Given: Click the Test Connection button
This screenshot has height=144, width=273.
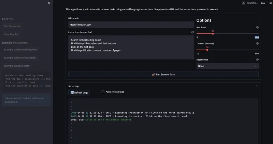Looking at the screenshot, I should click(x=13, y=26).
